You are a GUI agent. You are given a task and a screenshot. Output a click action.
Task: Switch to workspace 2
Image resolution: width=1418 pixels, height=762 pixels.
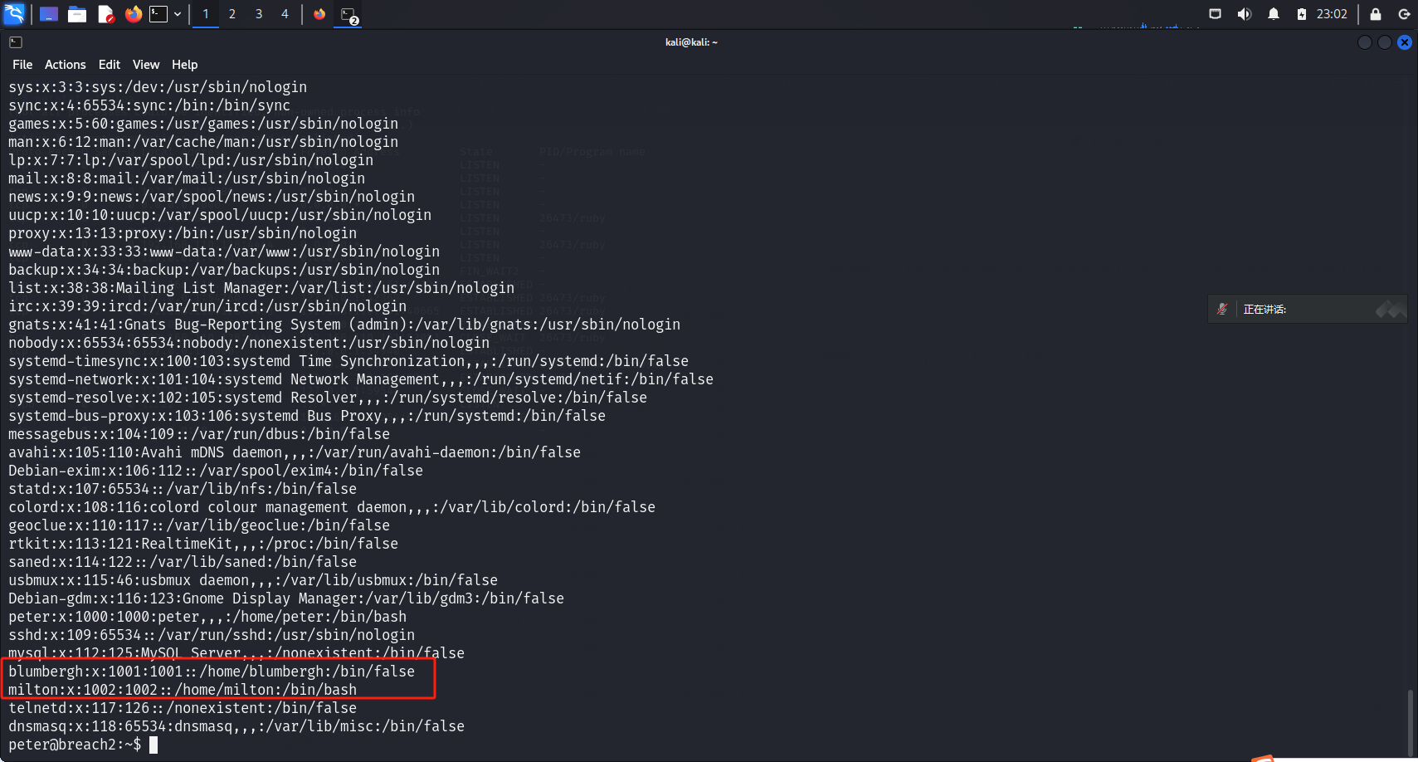tap(232, 14)
